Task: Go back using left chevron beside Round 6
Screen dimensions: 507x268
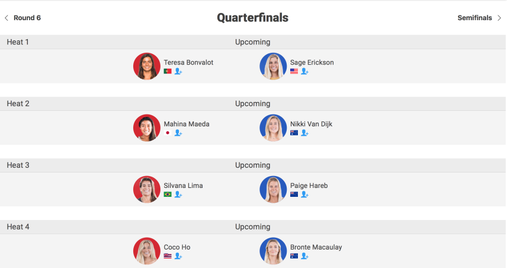Action: click(7, 18)
